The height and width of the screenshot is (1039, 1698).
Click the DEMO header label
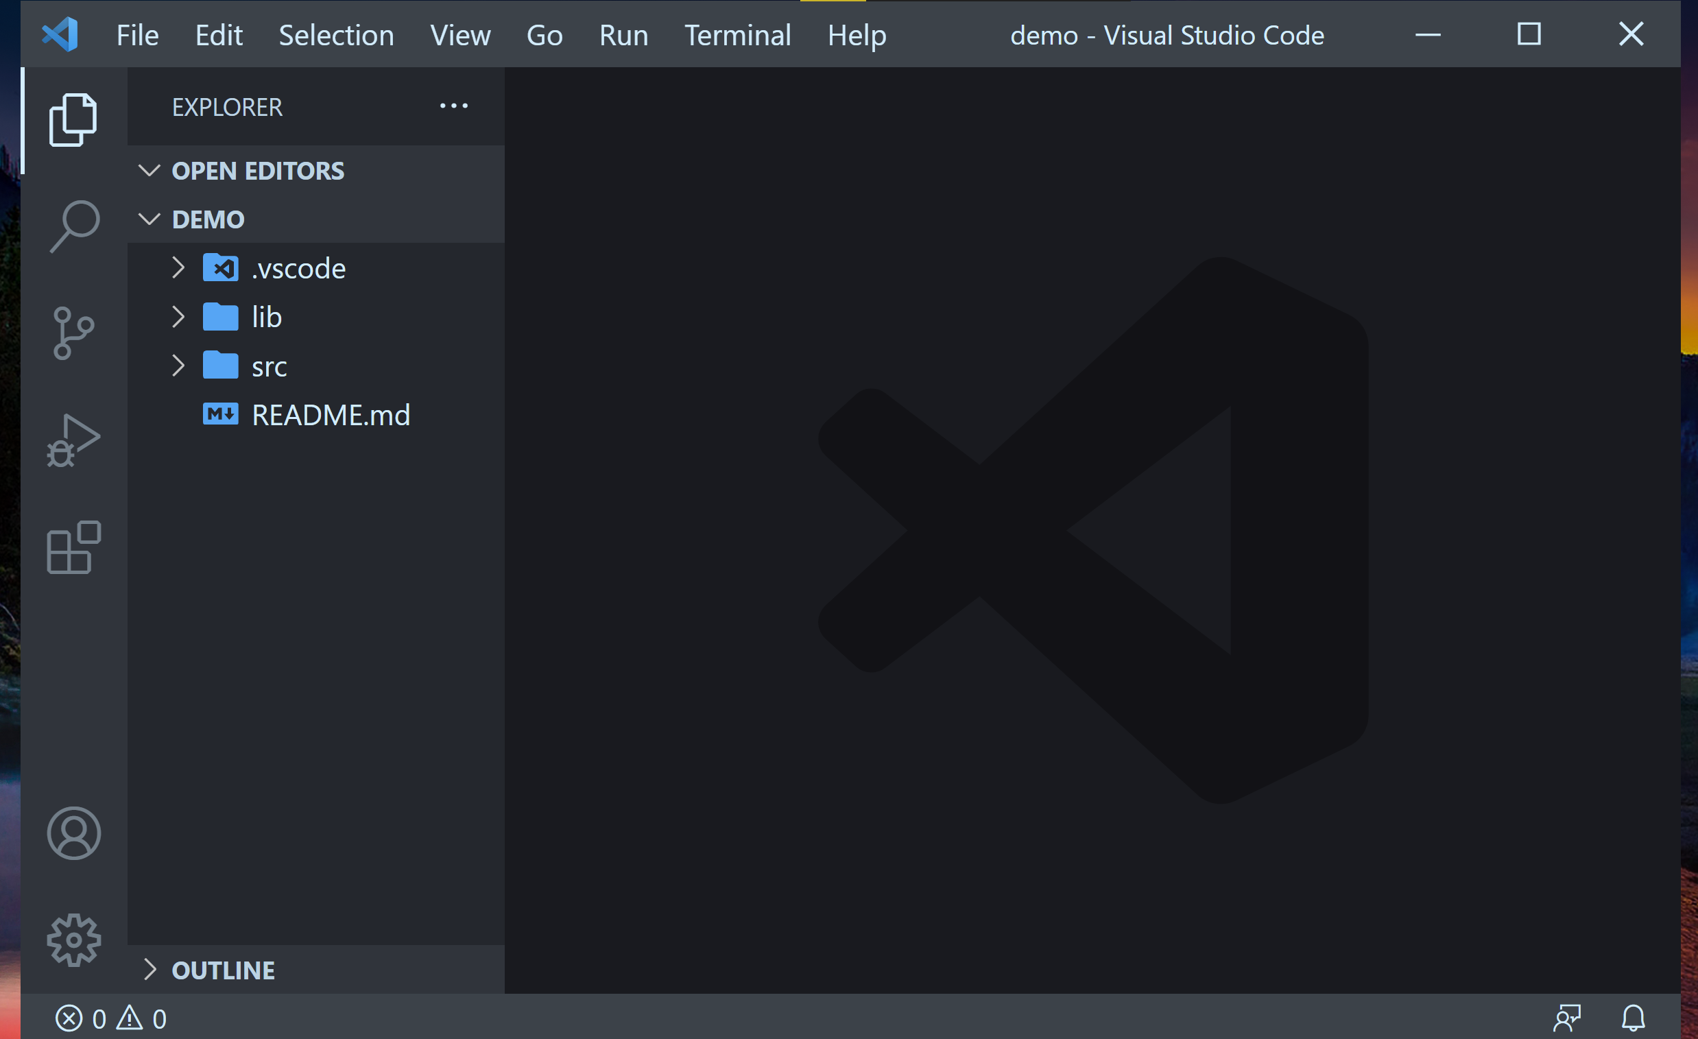coord(208,219)
